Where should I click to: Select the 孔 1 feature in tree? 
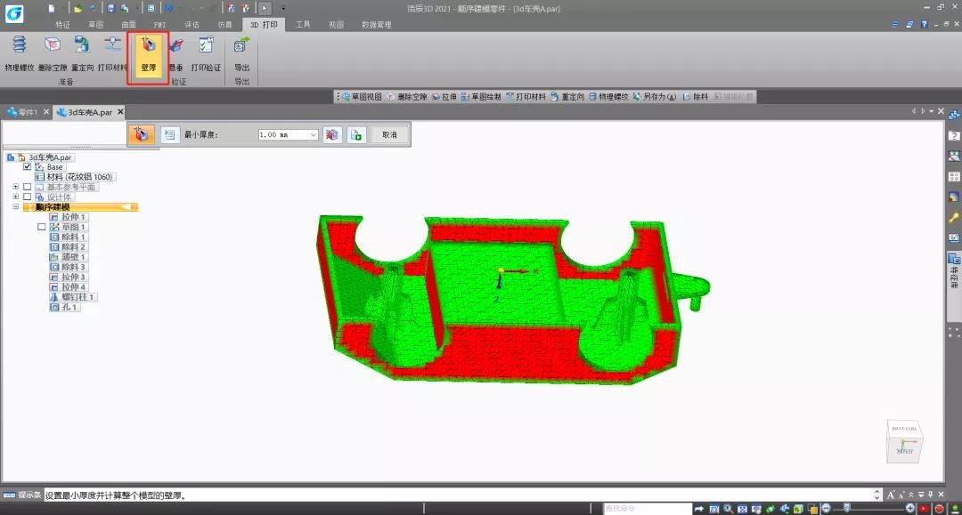(64, 307)
